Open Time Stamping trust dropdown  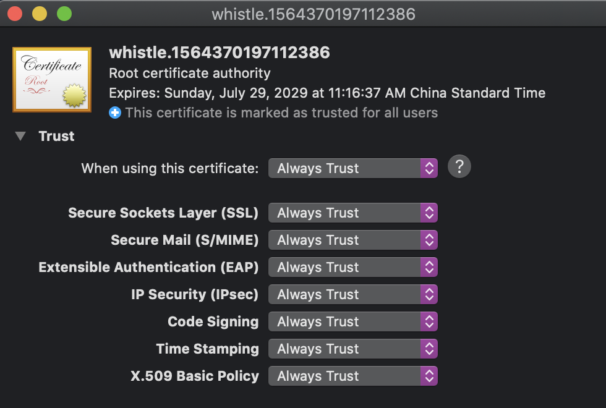click(x=352, y=349)
